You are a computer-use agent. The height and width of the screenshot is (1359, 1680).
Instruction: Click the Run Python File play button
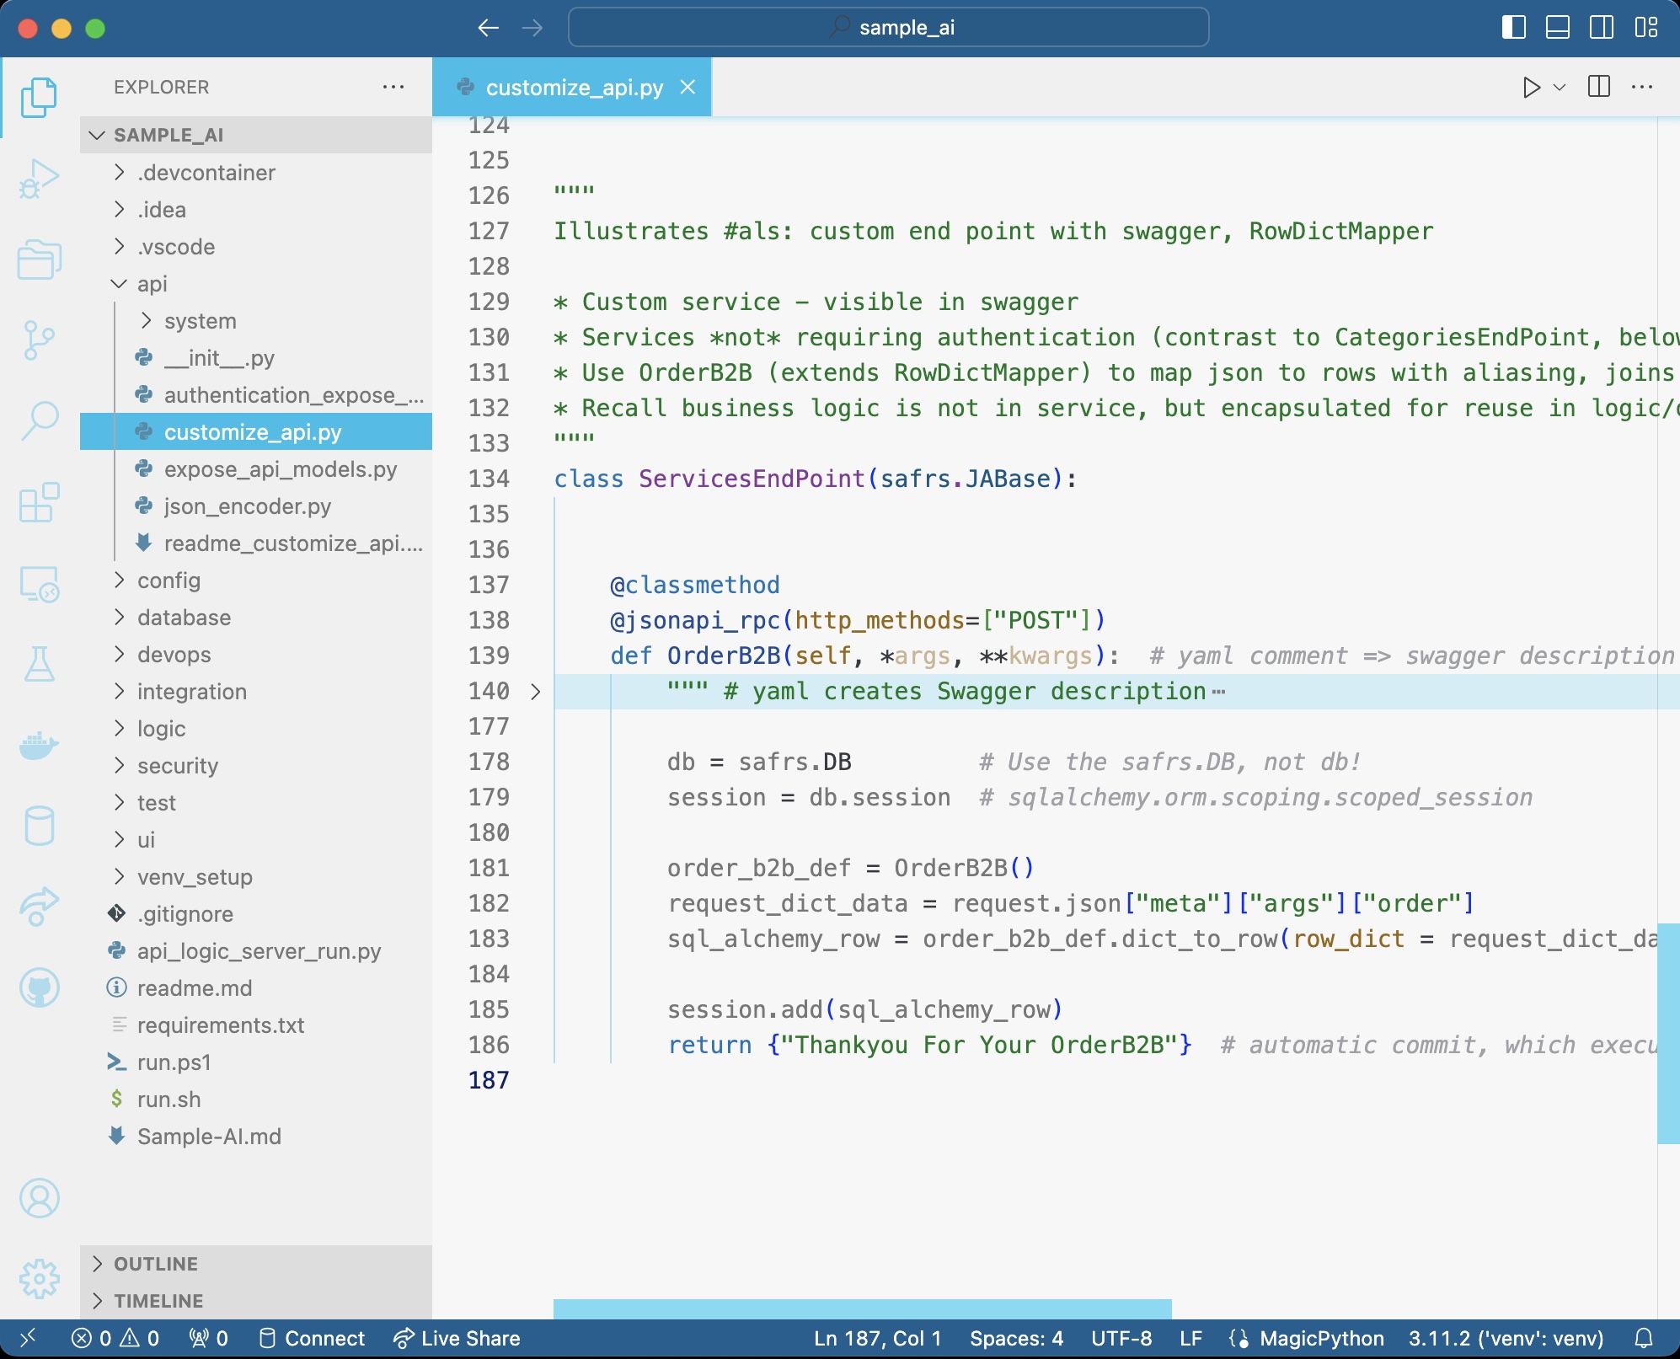click(1531, 88)
